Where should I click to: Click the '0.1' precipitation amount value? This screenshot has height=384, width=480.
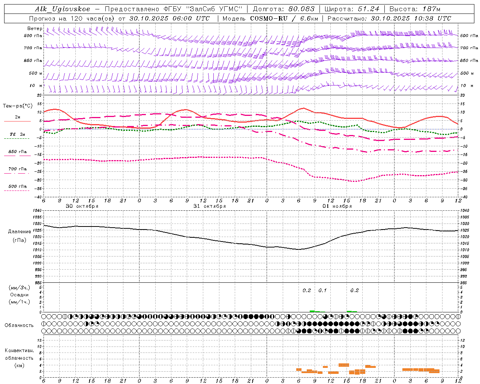[x=322, y=290]
